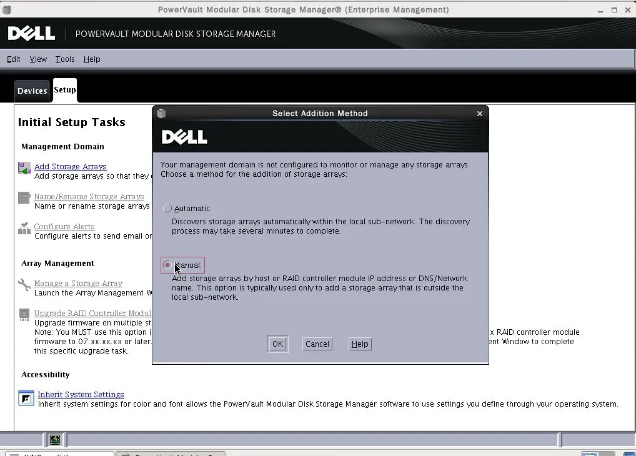Click the Manage a Storage Array wrench icon
Viewport: 636px width, 456px height.
pyautogui.click(x=24, y=285)
